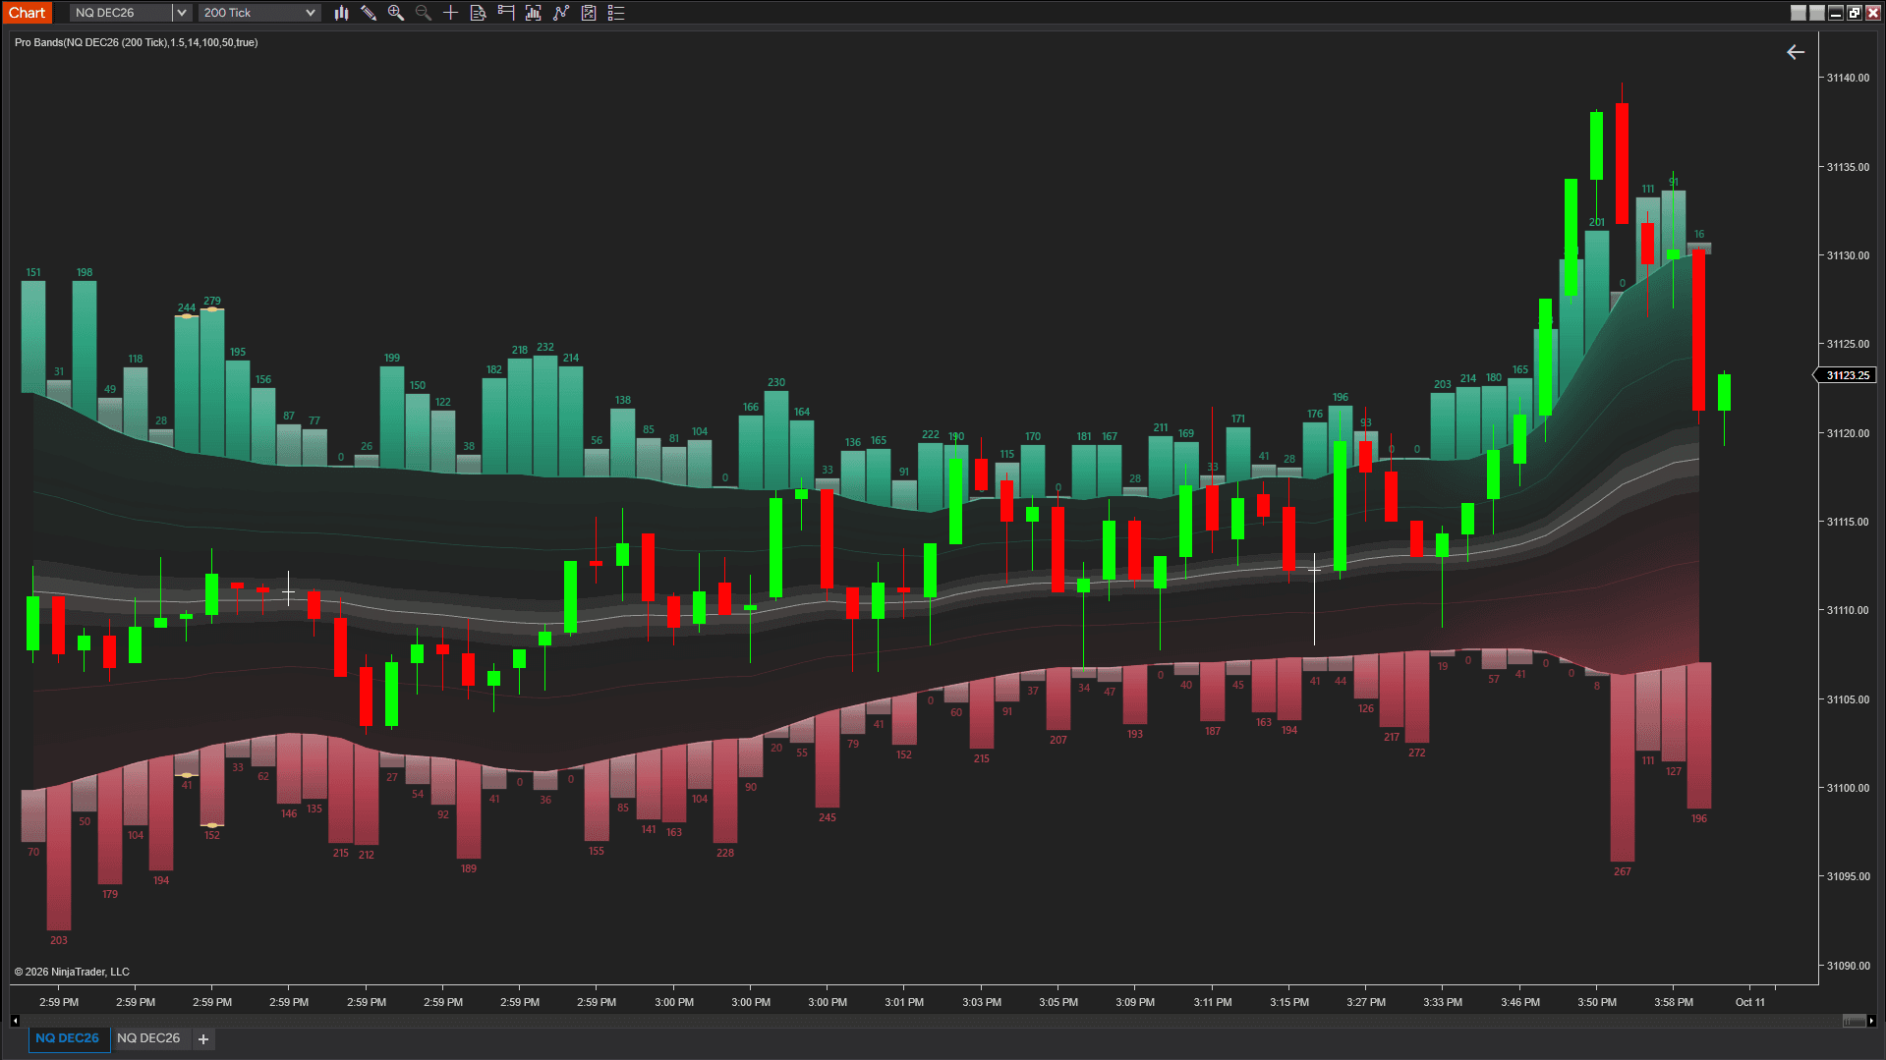Click the horizontal scrollbar thumb
1886x1060 pixels.
pos(1854,1021)
